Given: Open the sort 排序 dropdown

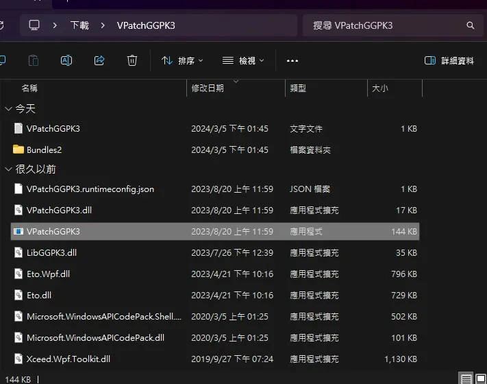Looking at the screenshot, I should (182, 60).
